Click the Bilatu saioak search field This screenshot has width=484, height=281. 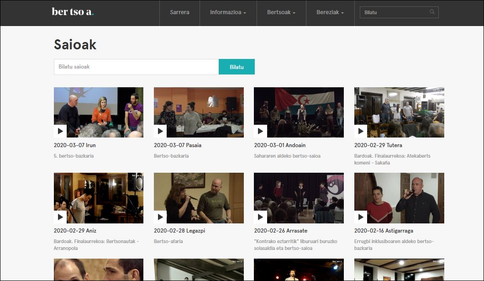(136, 67)
